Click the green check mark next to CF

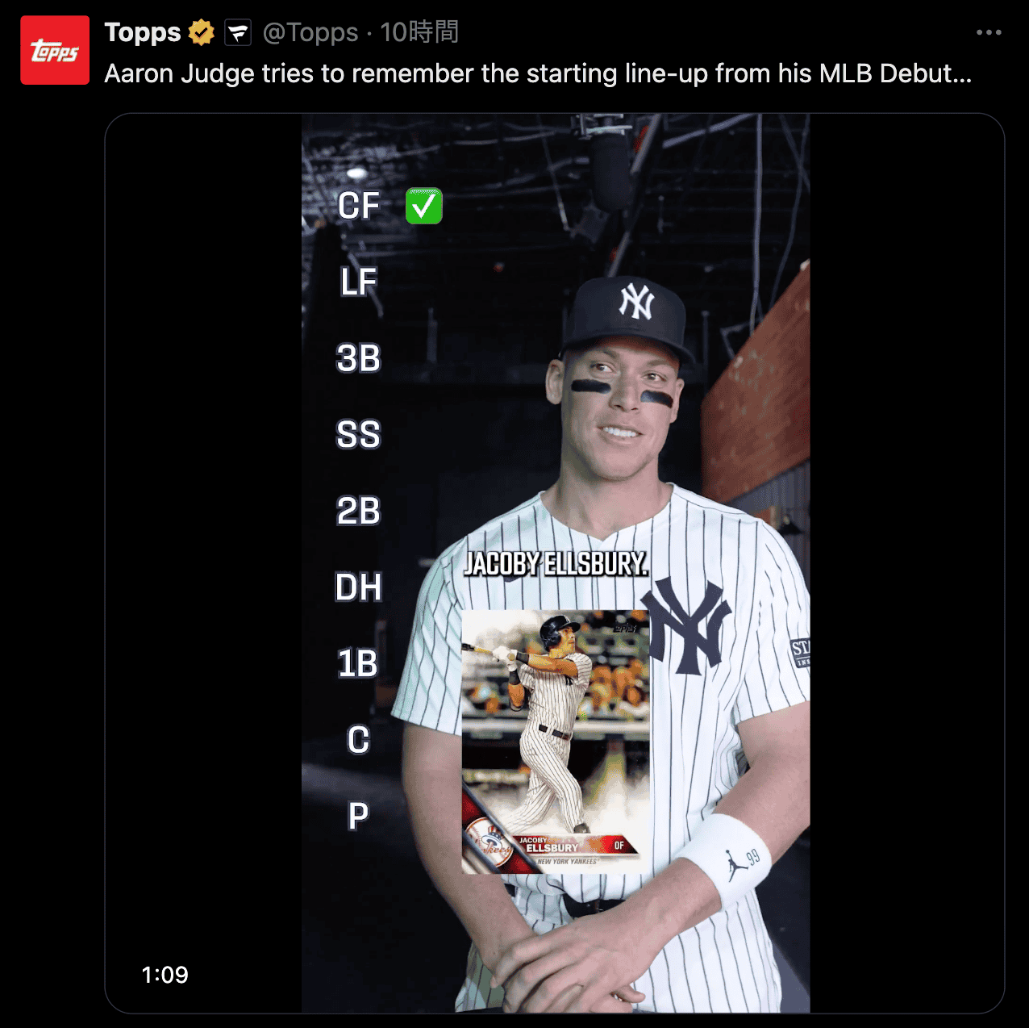pyautogui.click(x=424, y=206)
